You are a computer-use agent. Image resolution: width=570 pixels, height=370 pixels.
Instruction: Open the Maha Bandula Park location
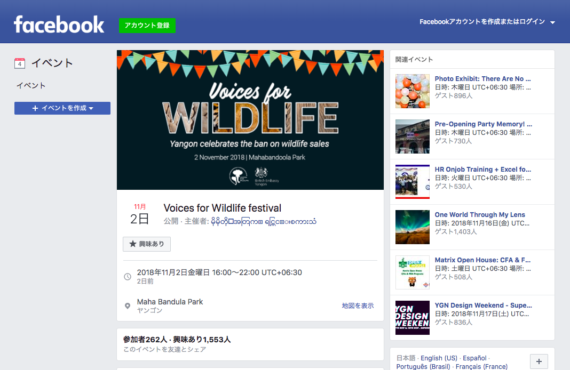[170, 302]
